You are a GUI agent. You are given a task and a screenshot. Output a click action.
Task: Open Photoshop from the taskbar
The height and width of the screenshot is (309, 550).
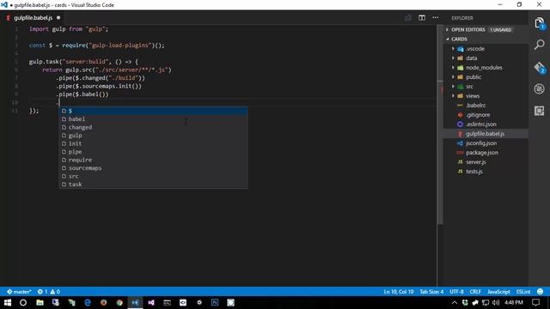[x=215, y=302]
